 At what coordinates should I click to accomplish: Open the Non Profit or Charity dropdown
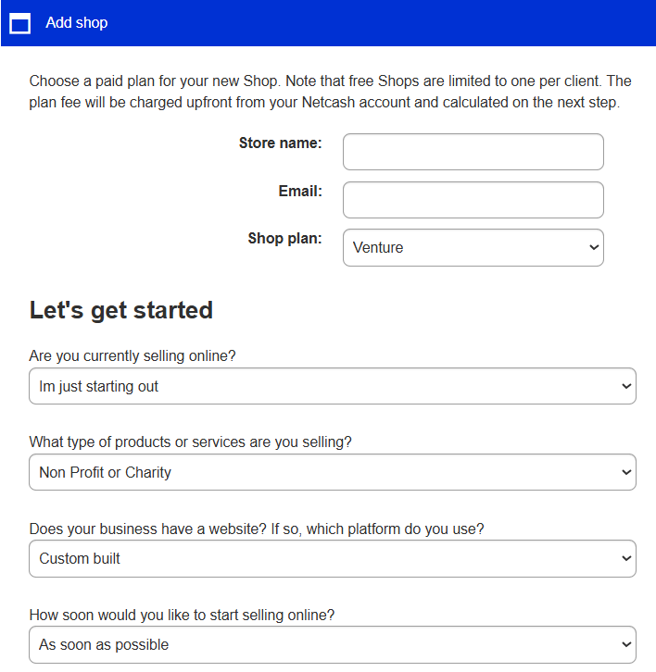click(332, 473)
